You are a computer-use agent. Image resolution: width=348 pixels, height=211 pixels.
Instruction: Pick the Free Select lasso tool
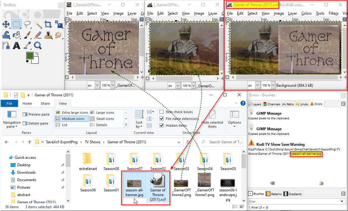tap(27, 24)
